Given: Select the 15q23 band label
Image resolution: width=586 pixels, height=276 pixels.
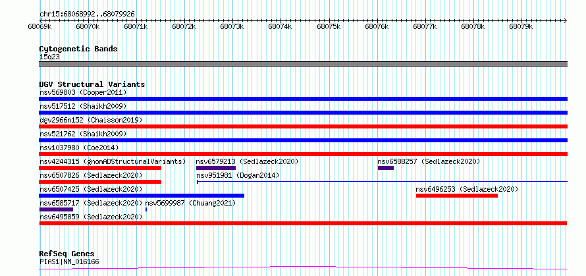Looking at the screenshot, I should [x=49, y=57].
